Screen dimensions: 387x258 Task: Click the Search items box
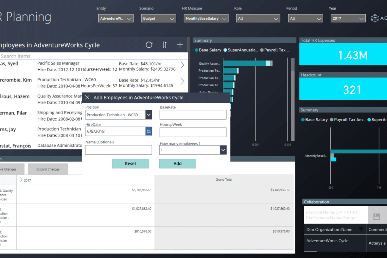pyautogui.click(x=94, y=56)
